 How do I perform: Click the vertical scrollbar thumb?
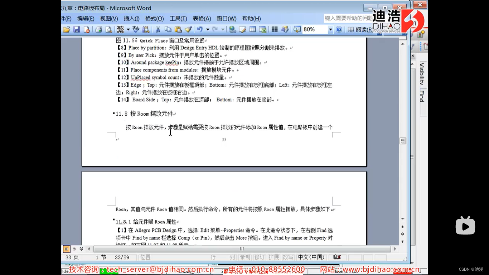[x=403, y=141]
